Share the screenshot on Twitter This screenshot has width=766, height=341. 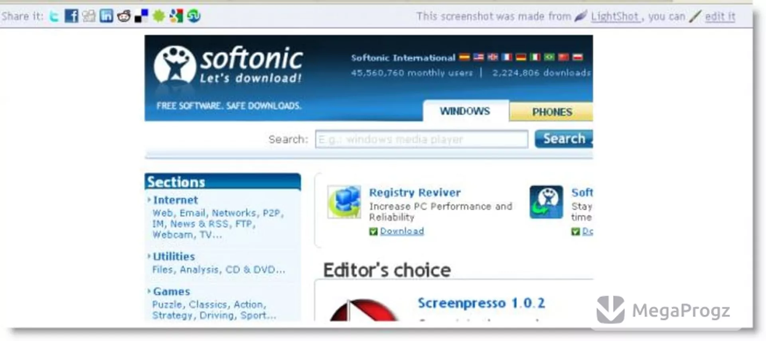(54, 16)
